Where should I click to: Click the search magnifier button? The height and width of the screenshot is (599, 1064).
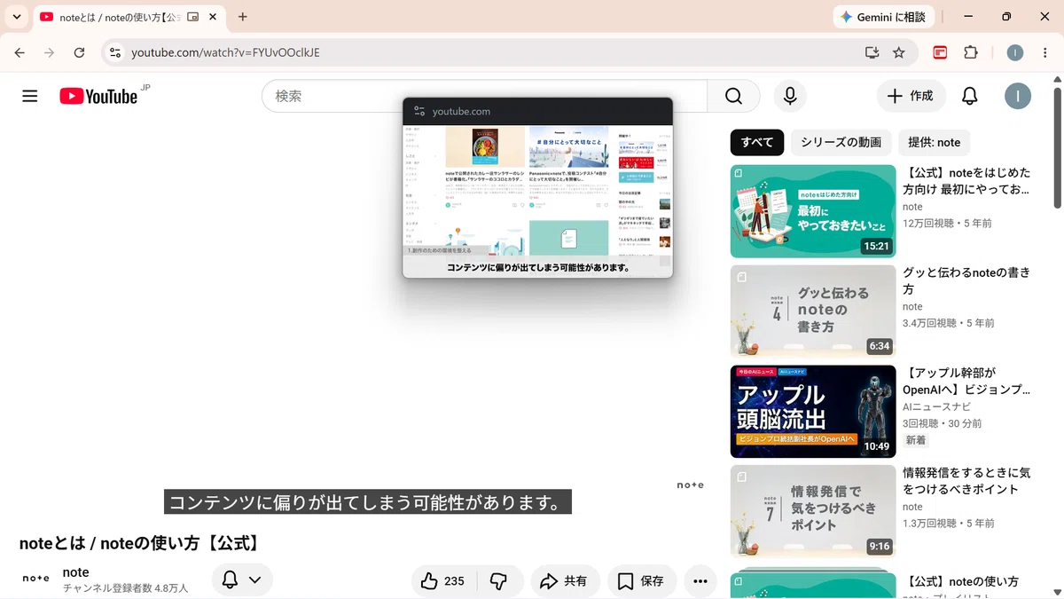[733, 96]
